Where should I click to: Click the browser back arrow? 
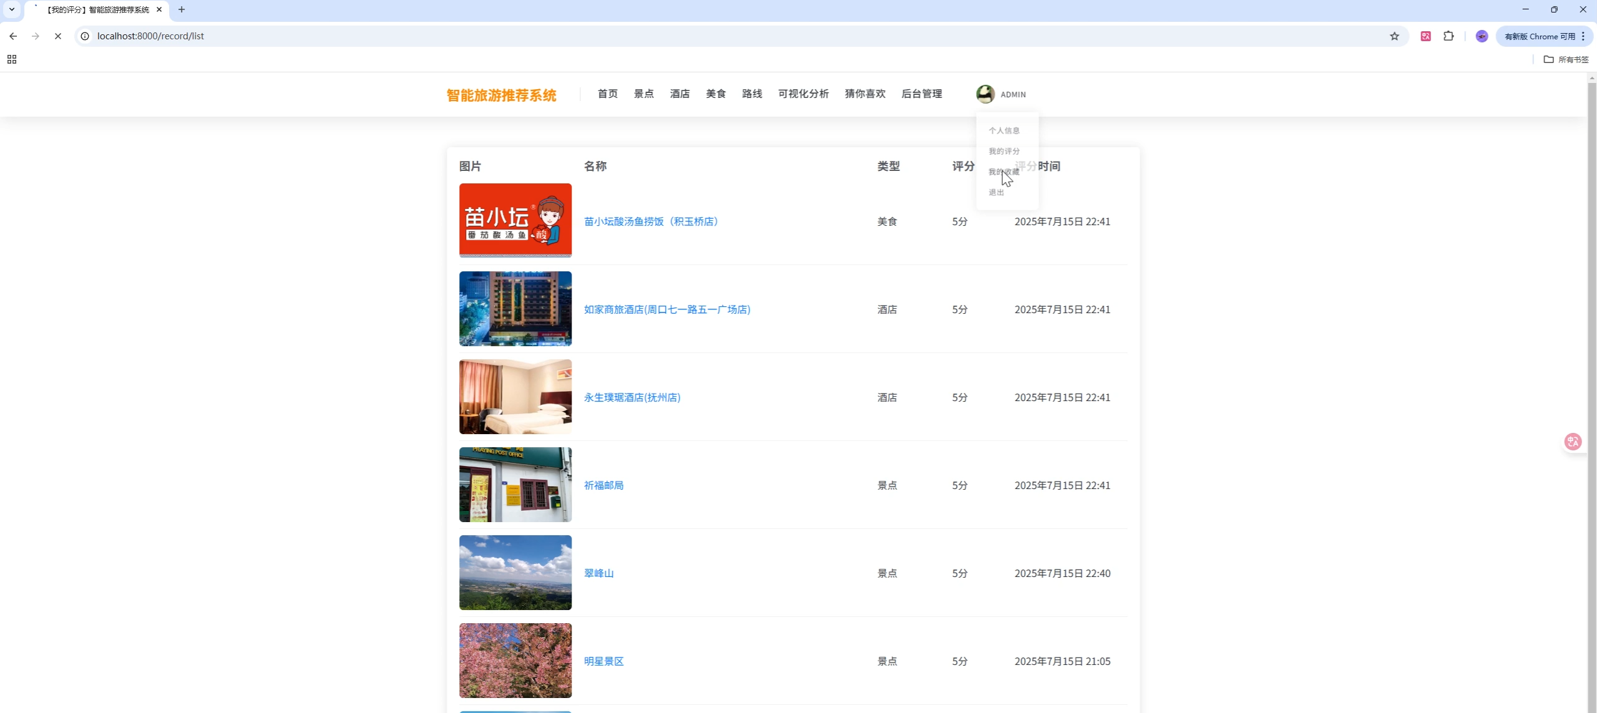(13, 36)
